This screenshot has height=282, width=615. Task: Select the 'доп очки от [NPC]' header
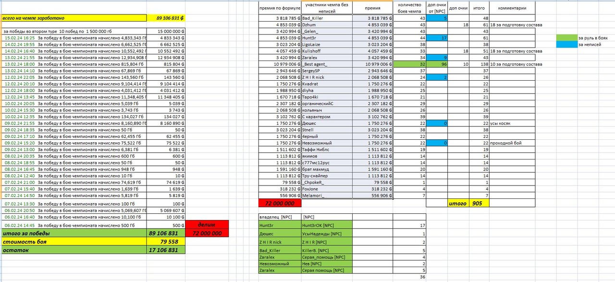coord(437,8)
